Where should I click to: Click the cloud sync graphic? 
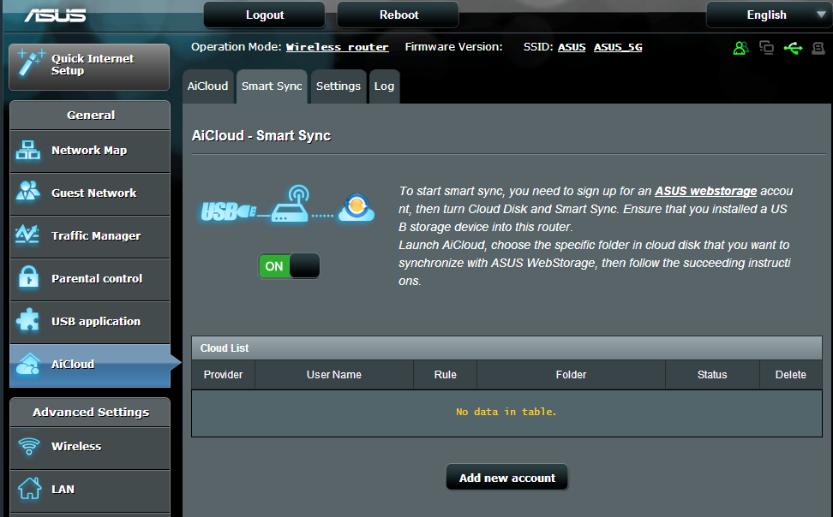point(357,207)
